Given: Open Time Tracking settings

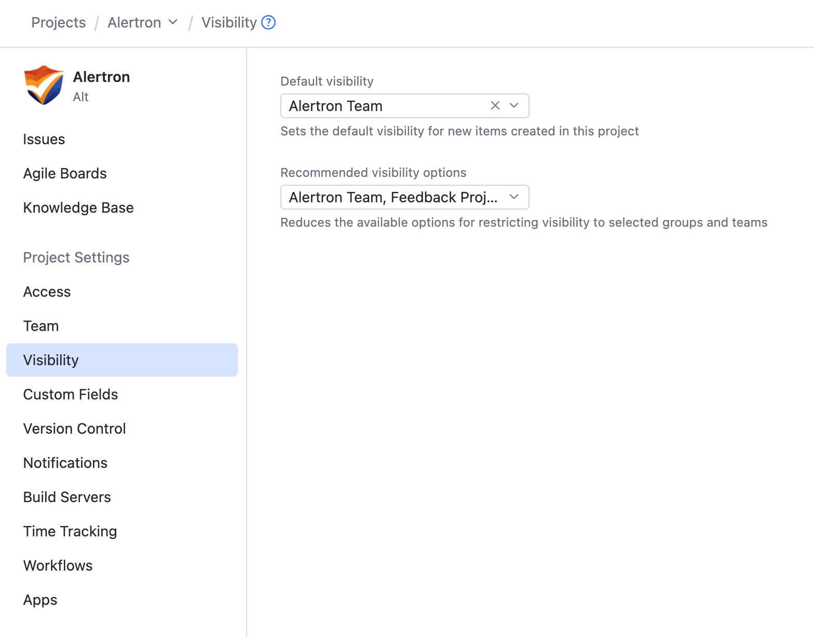Looking at the screenshot, I should pyautogui.click(x=70, y=531).
